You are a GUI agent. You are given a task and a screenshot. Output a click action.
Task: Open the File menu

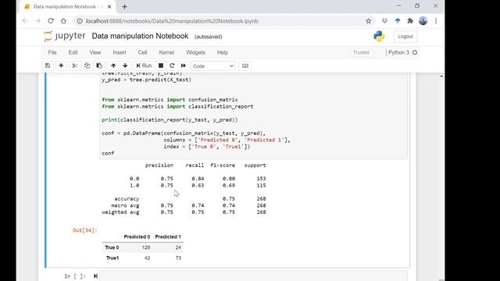coord(52,52)
